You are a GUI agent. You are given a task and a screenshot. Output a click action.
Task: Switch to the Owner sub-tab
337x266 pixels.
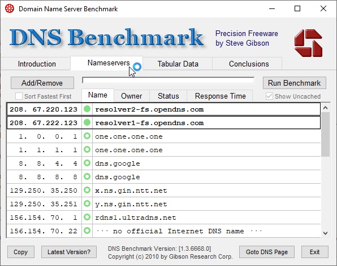(x=132, y=96)
